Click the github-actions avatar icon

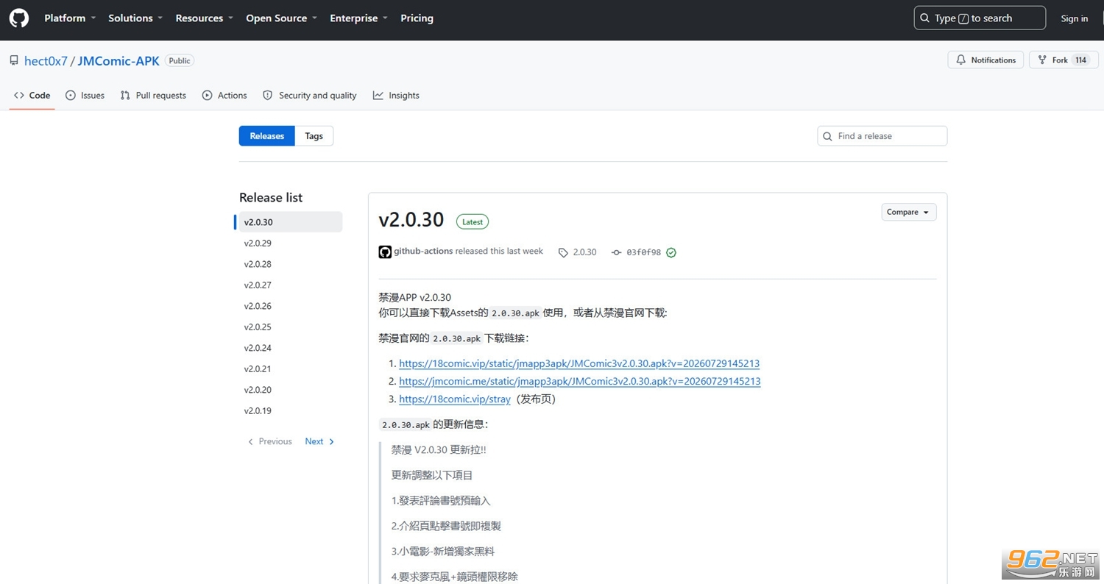coord(385,252)
